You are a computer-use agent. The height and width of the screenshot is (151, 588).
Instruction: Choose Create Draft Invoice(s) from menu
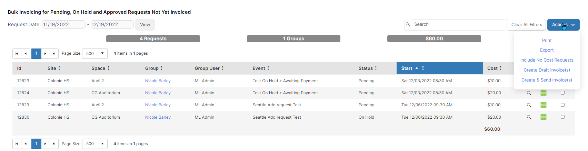click(x=547, y=70)
